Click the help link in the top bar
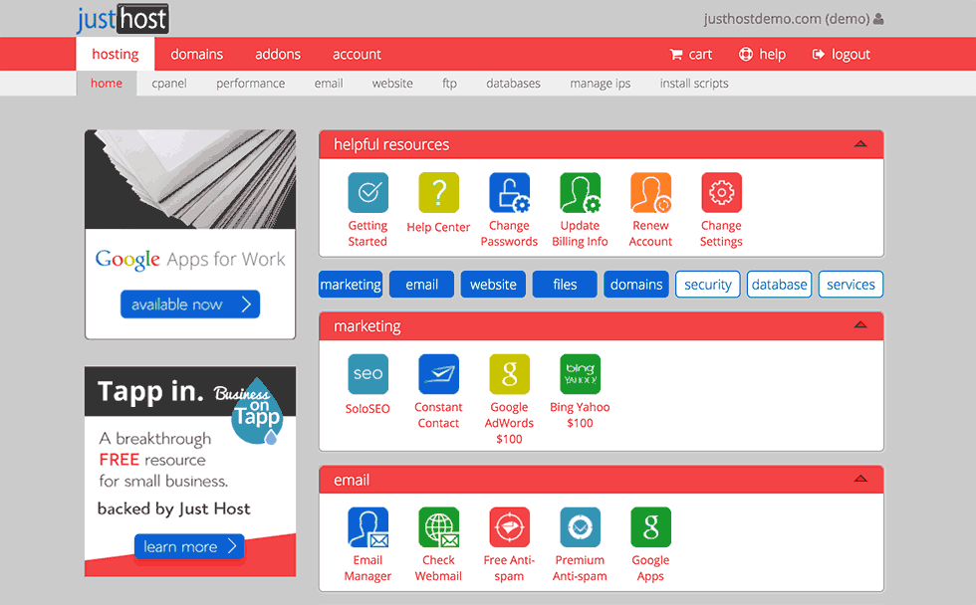 (x=762, y=54)
